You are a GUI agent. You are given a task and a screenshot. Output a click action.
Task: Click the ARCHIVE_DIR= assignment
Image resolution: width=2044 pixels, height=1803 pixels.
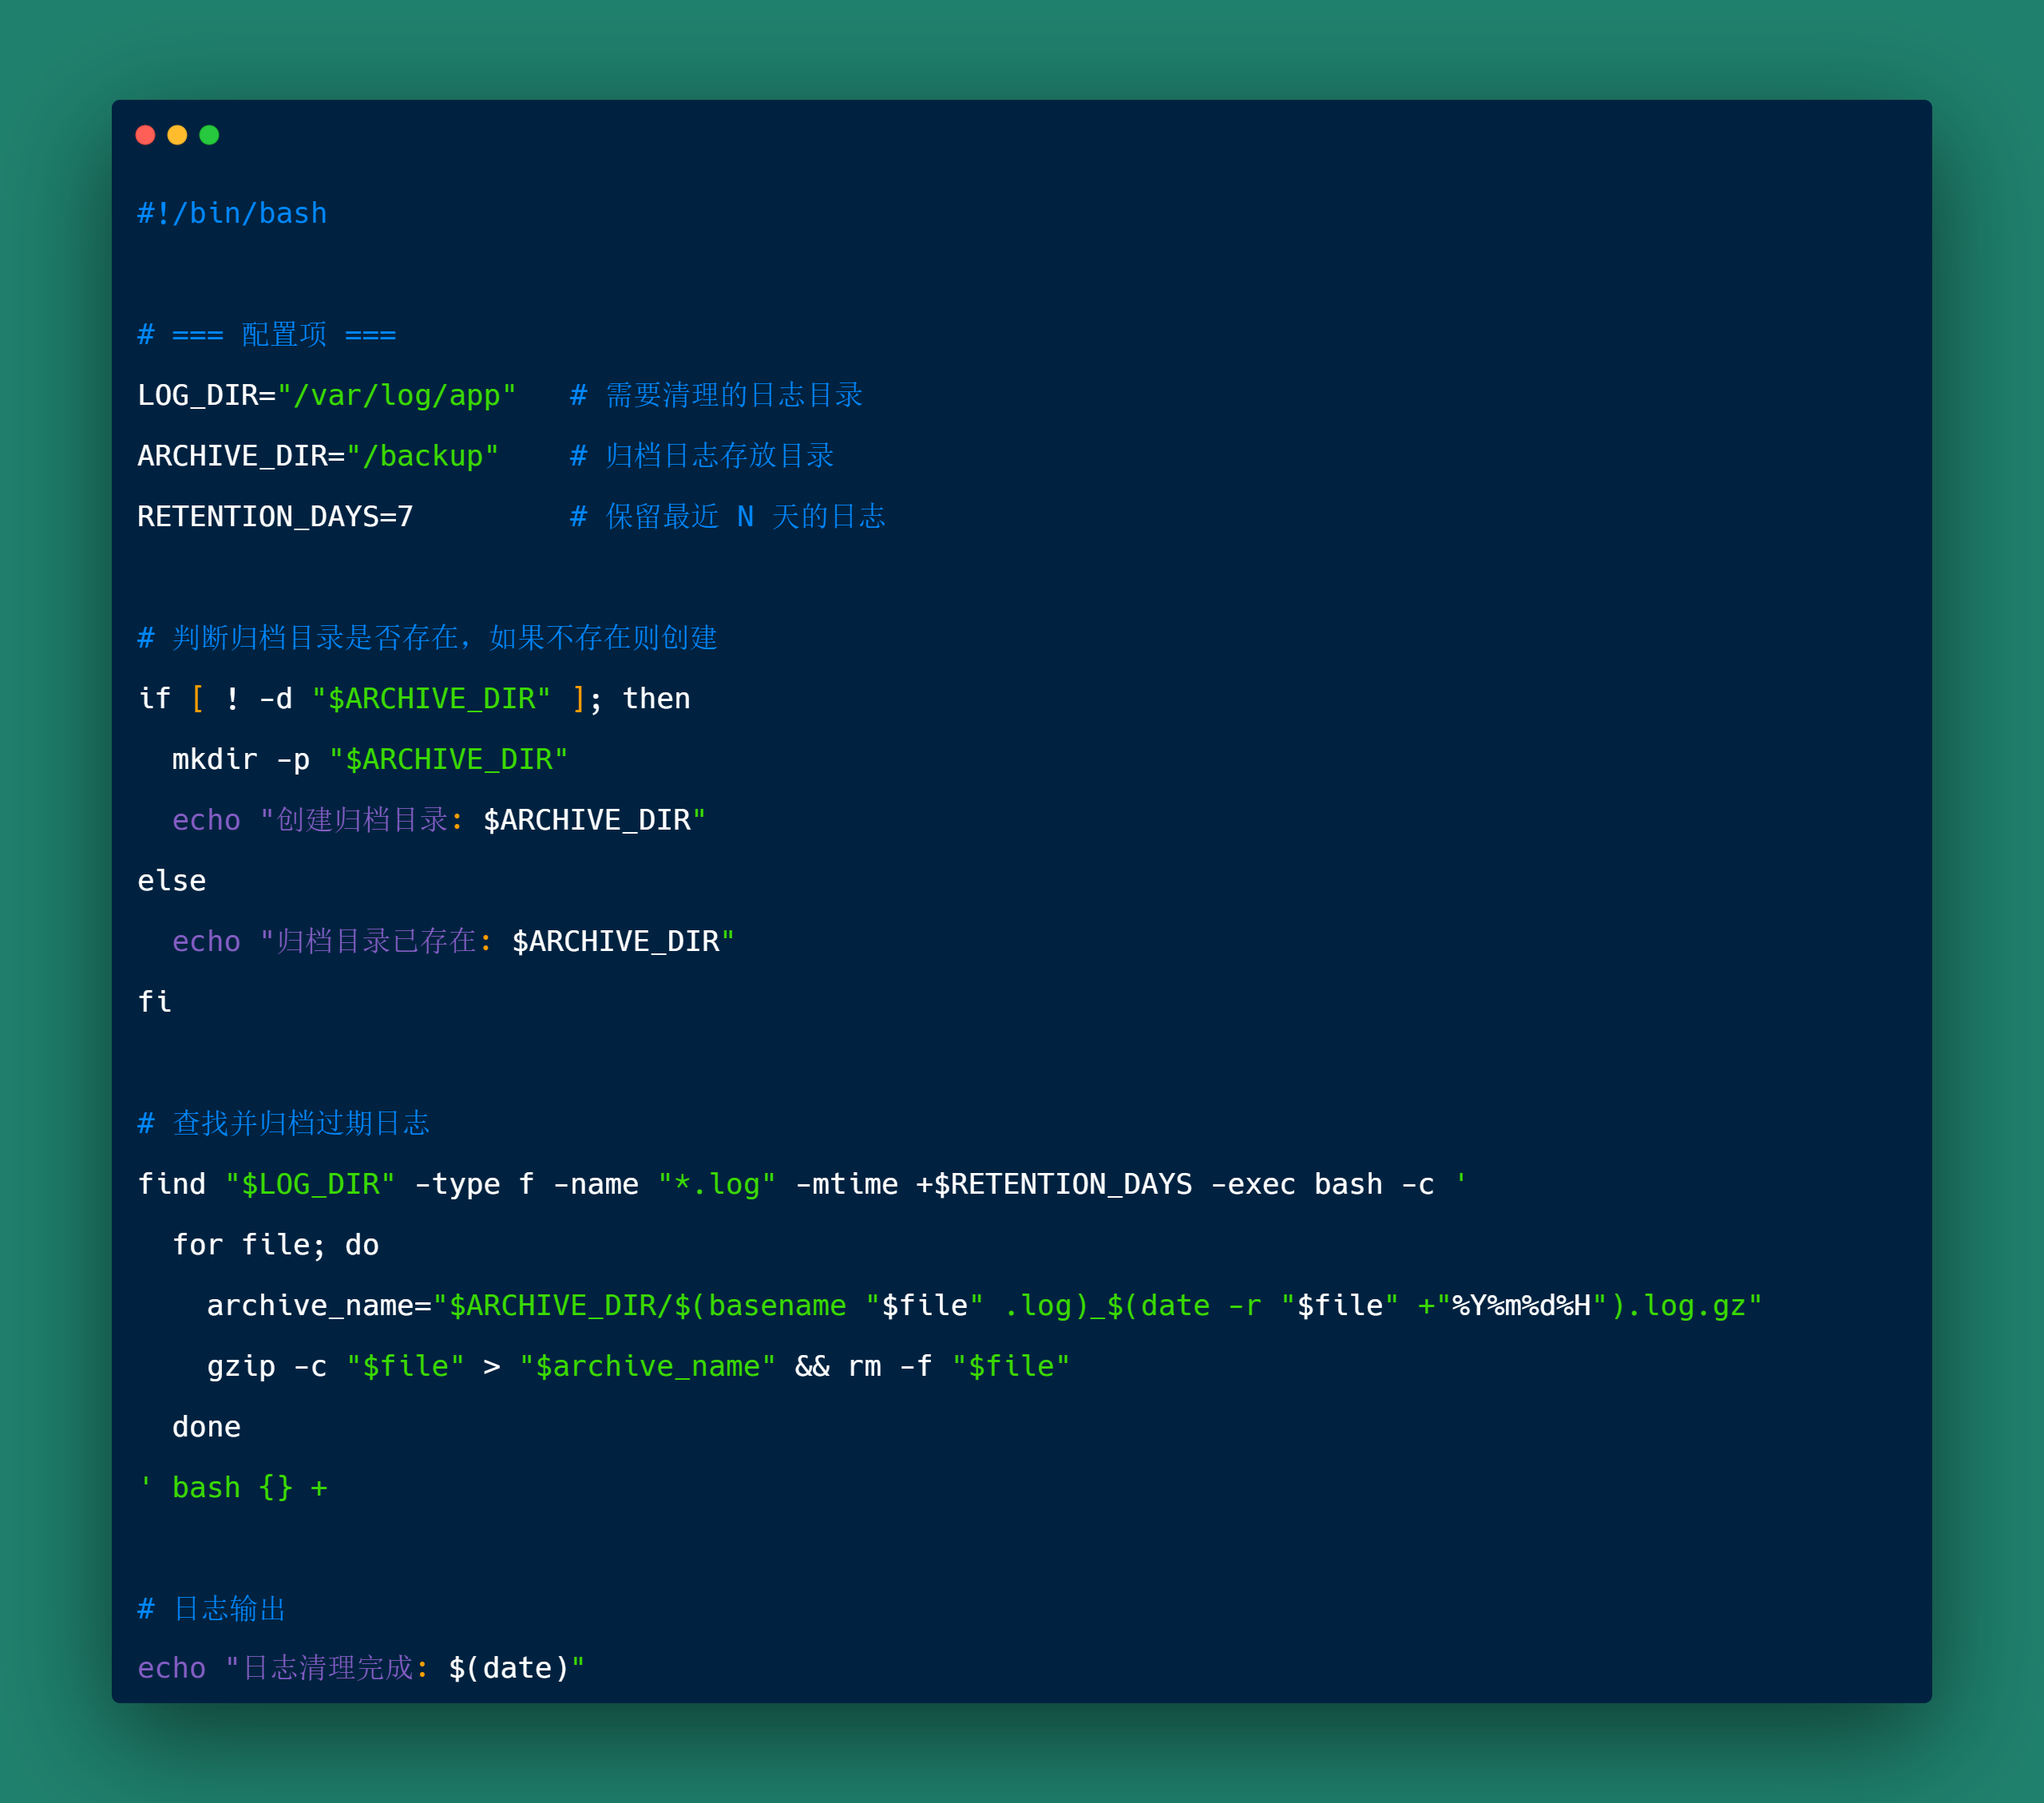(x=241, y=456)
